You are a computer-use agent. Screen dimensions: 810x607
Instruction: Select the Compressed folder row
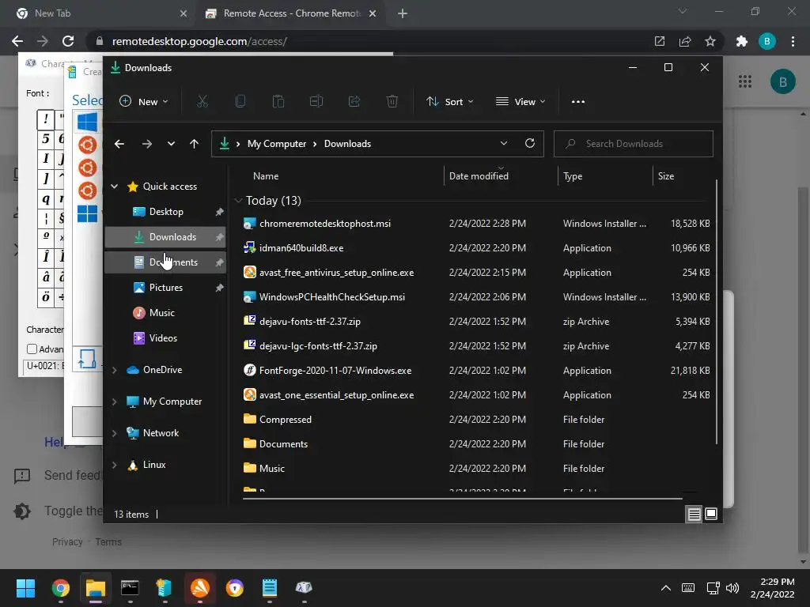point(475,420)
